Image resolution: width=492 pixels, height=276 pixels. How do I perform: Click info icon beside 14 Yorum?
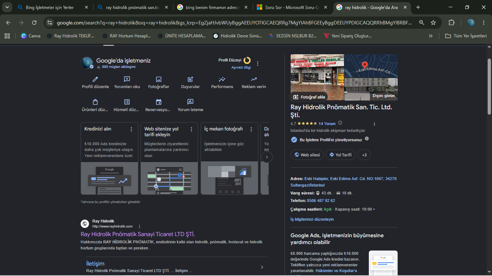pos(340,123)
